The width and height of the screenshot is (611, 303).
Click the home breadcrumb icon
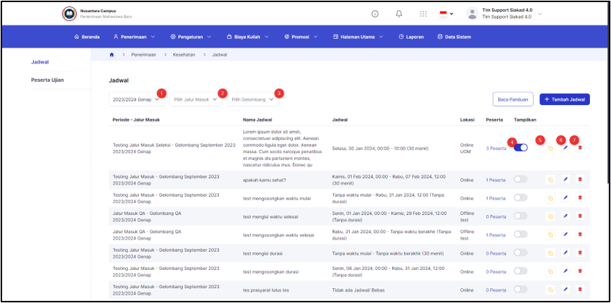click(112, 55)
